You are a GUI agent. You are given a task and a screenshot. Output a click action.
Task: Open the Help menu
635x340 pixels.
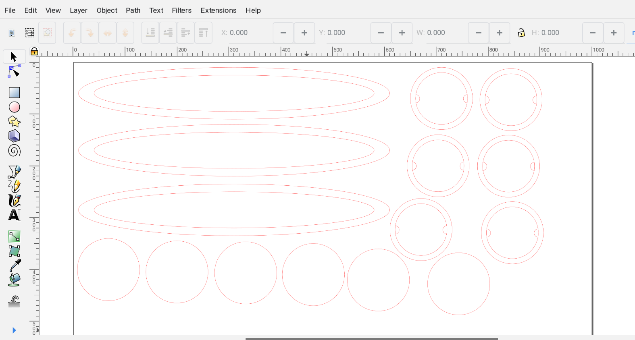[253, 10]
